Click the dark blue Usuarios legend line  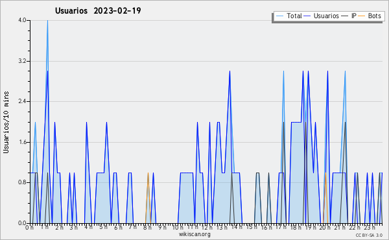click(x=307, y=16)
